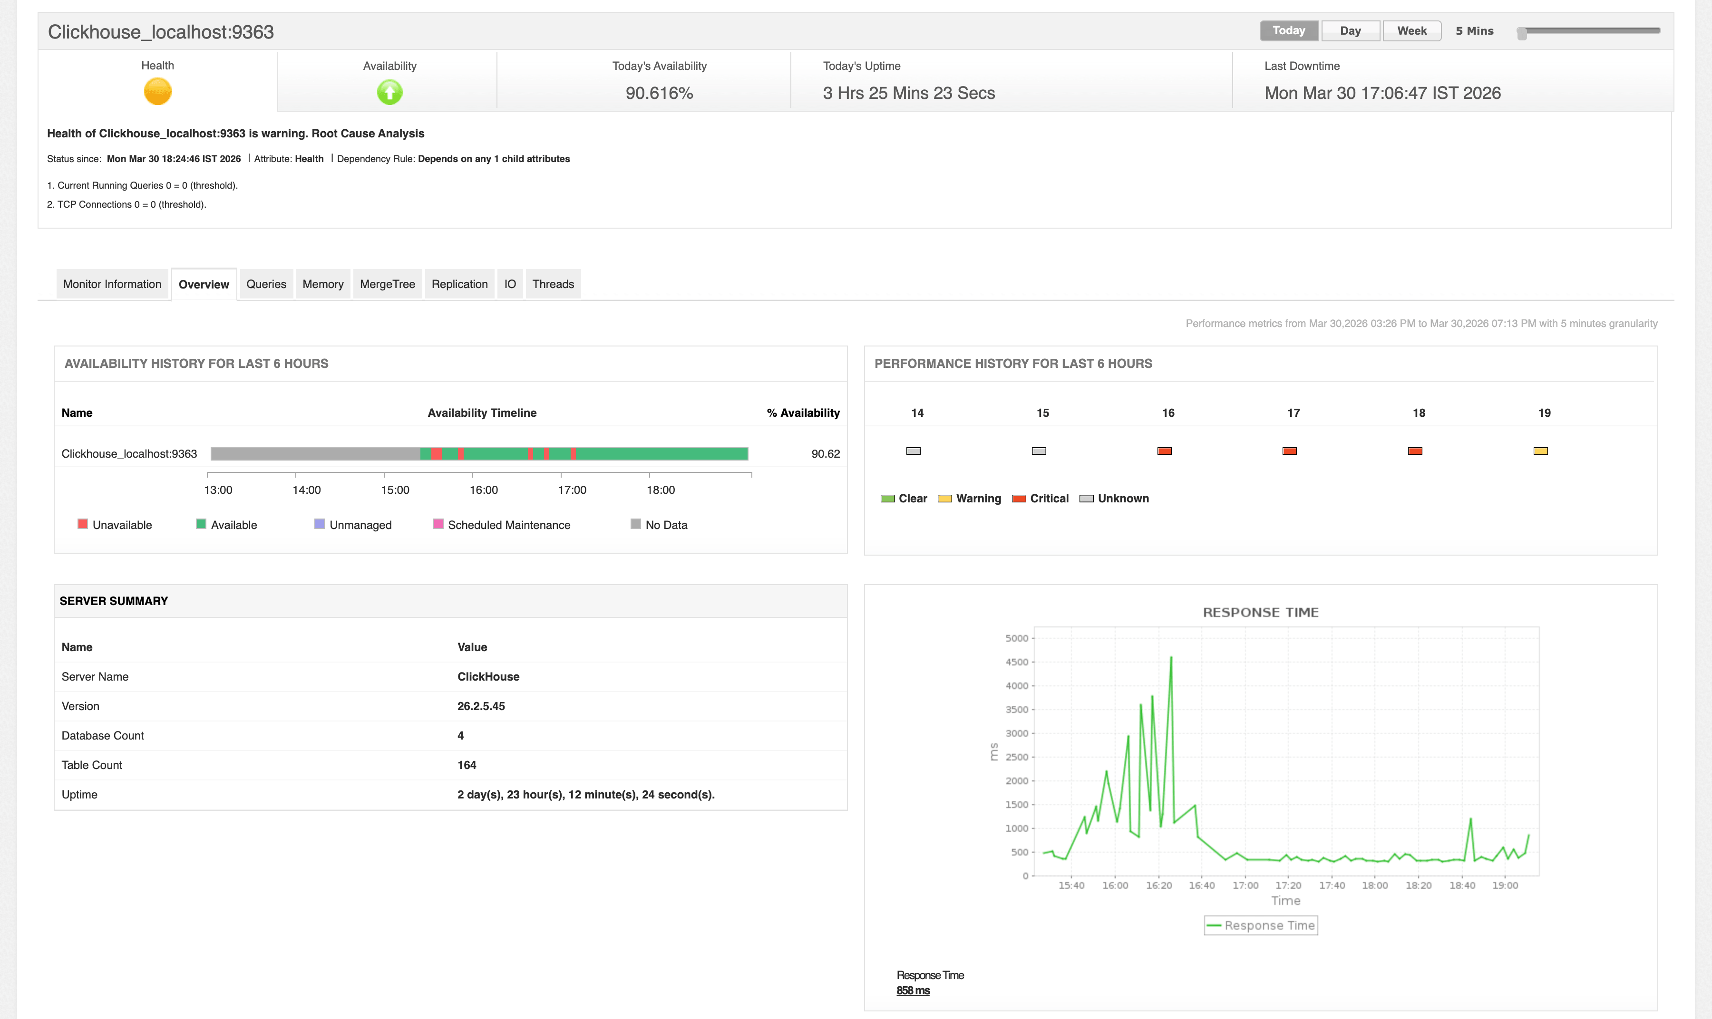Click the version value 26.2.5.45
The width and height of the screenshot is (1712, 1019).
tap(481, 706)
